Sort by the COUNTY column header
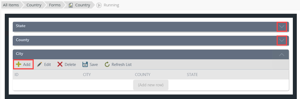Image resolution: width=300 pixels, height=99 pixels. coord(142,75)
